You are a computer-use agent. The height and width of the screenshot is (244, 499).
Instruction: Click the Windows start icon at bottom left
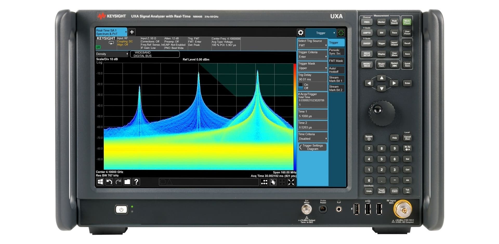pyautogui.click(x=100, y=182)
